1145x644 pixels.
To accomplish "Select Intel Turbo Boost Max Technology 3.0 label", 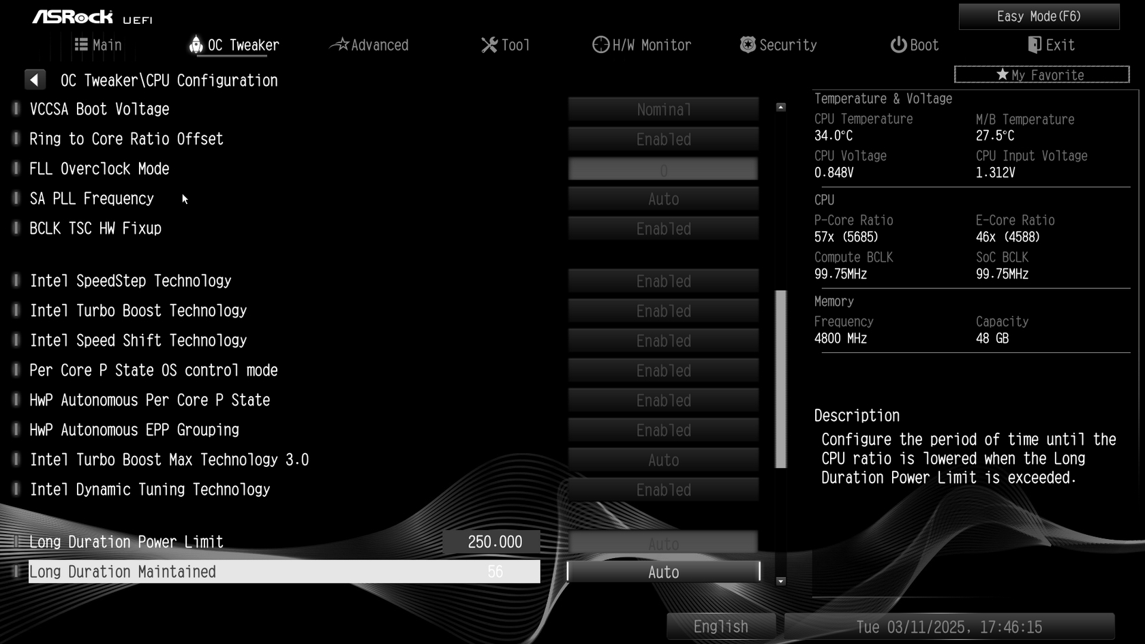I will 169,459.
